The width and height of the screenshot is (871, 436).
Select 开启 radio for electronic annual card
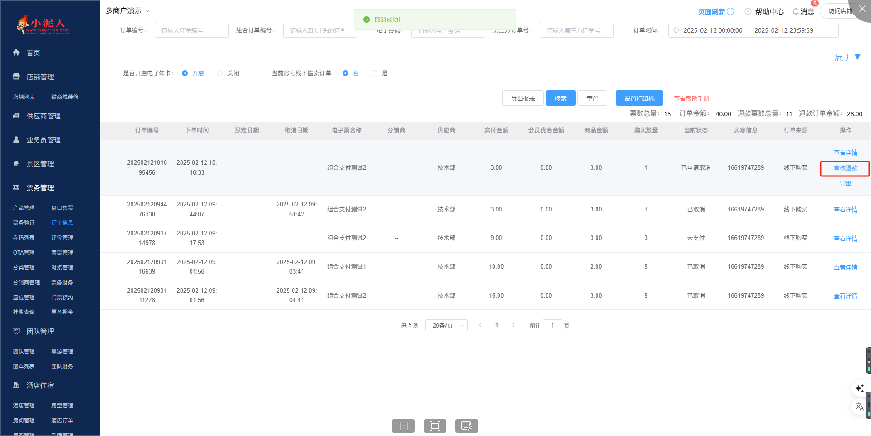point(185,73)
